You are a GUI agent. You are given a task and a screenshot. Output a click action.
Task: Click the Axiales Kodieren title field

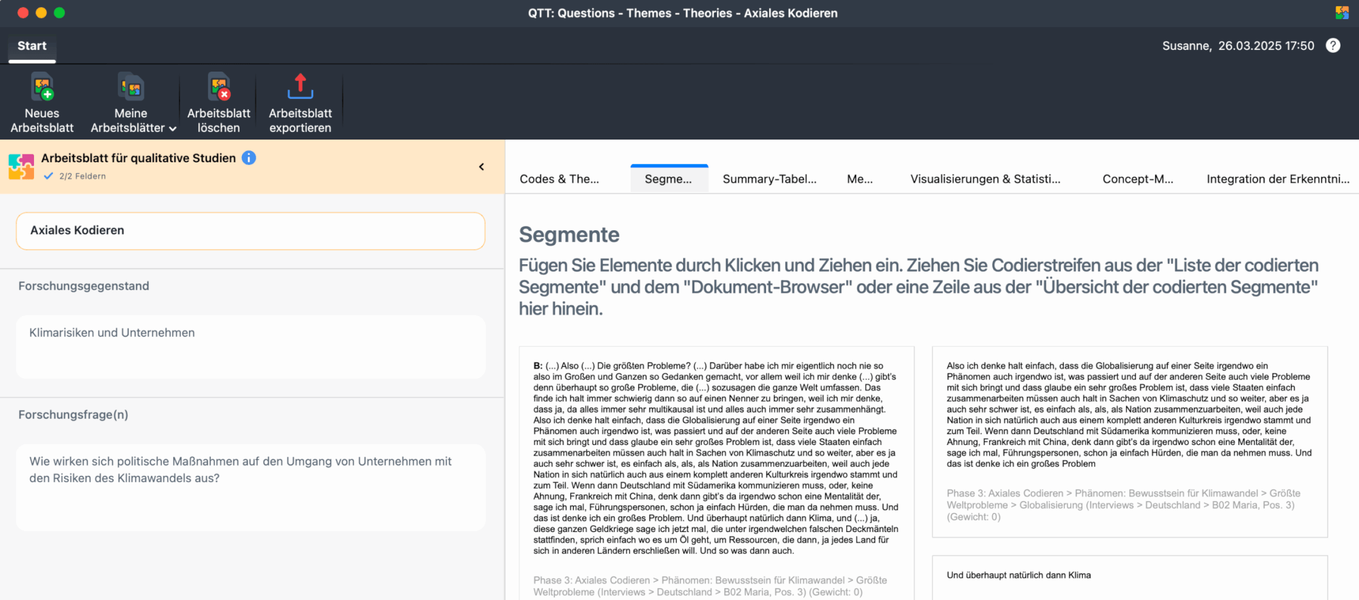tap(250, 231)
